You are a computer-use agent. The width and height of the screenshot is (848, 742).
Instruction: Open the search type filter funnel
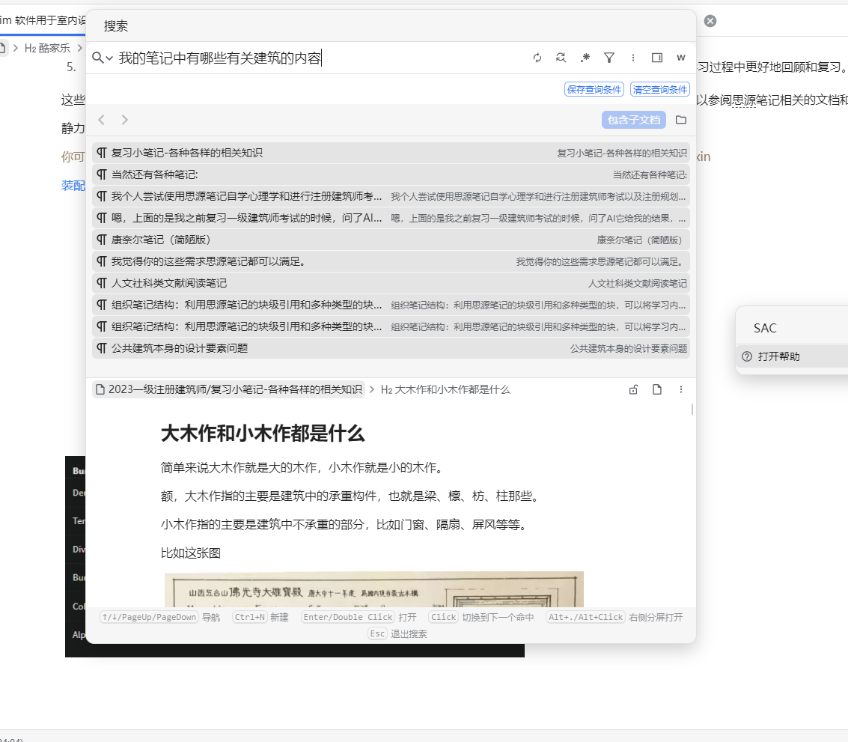[x=609, y=58]
